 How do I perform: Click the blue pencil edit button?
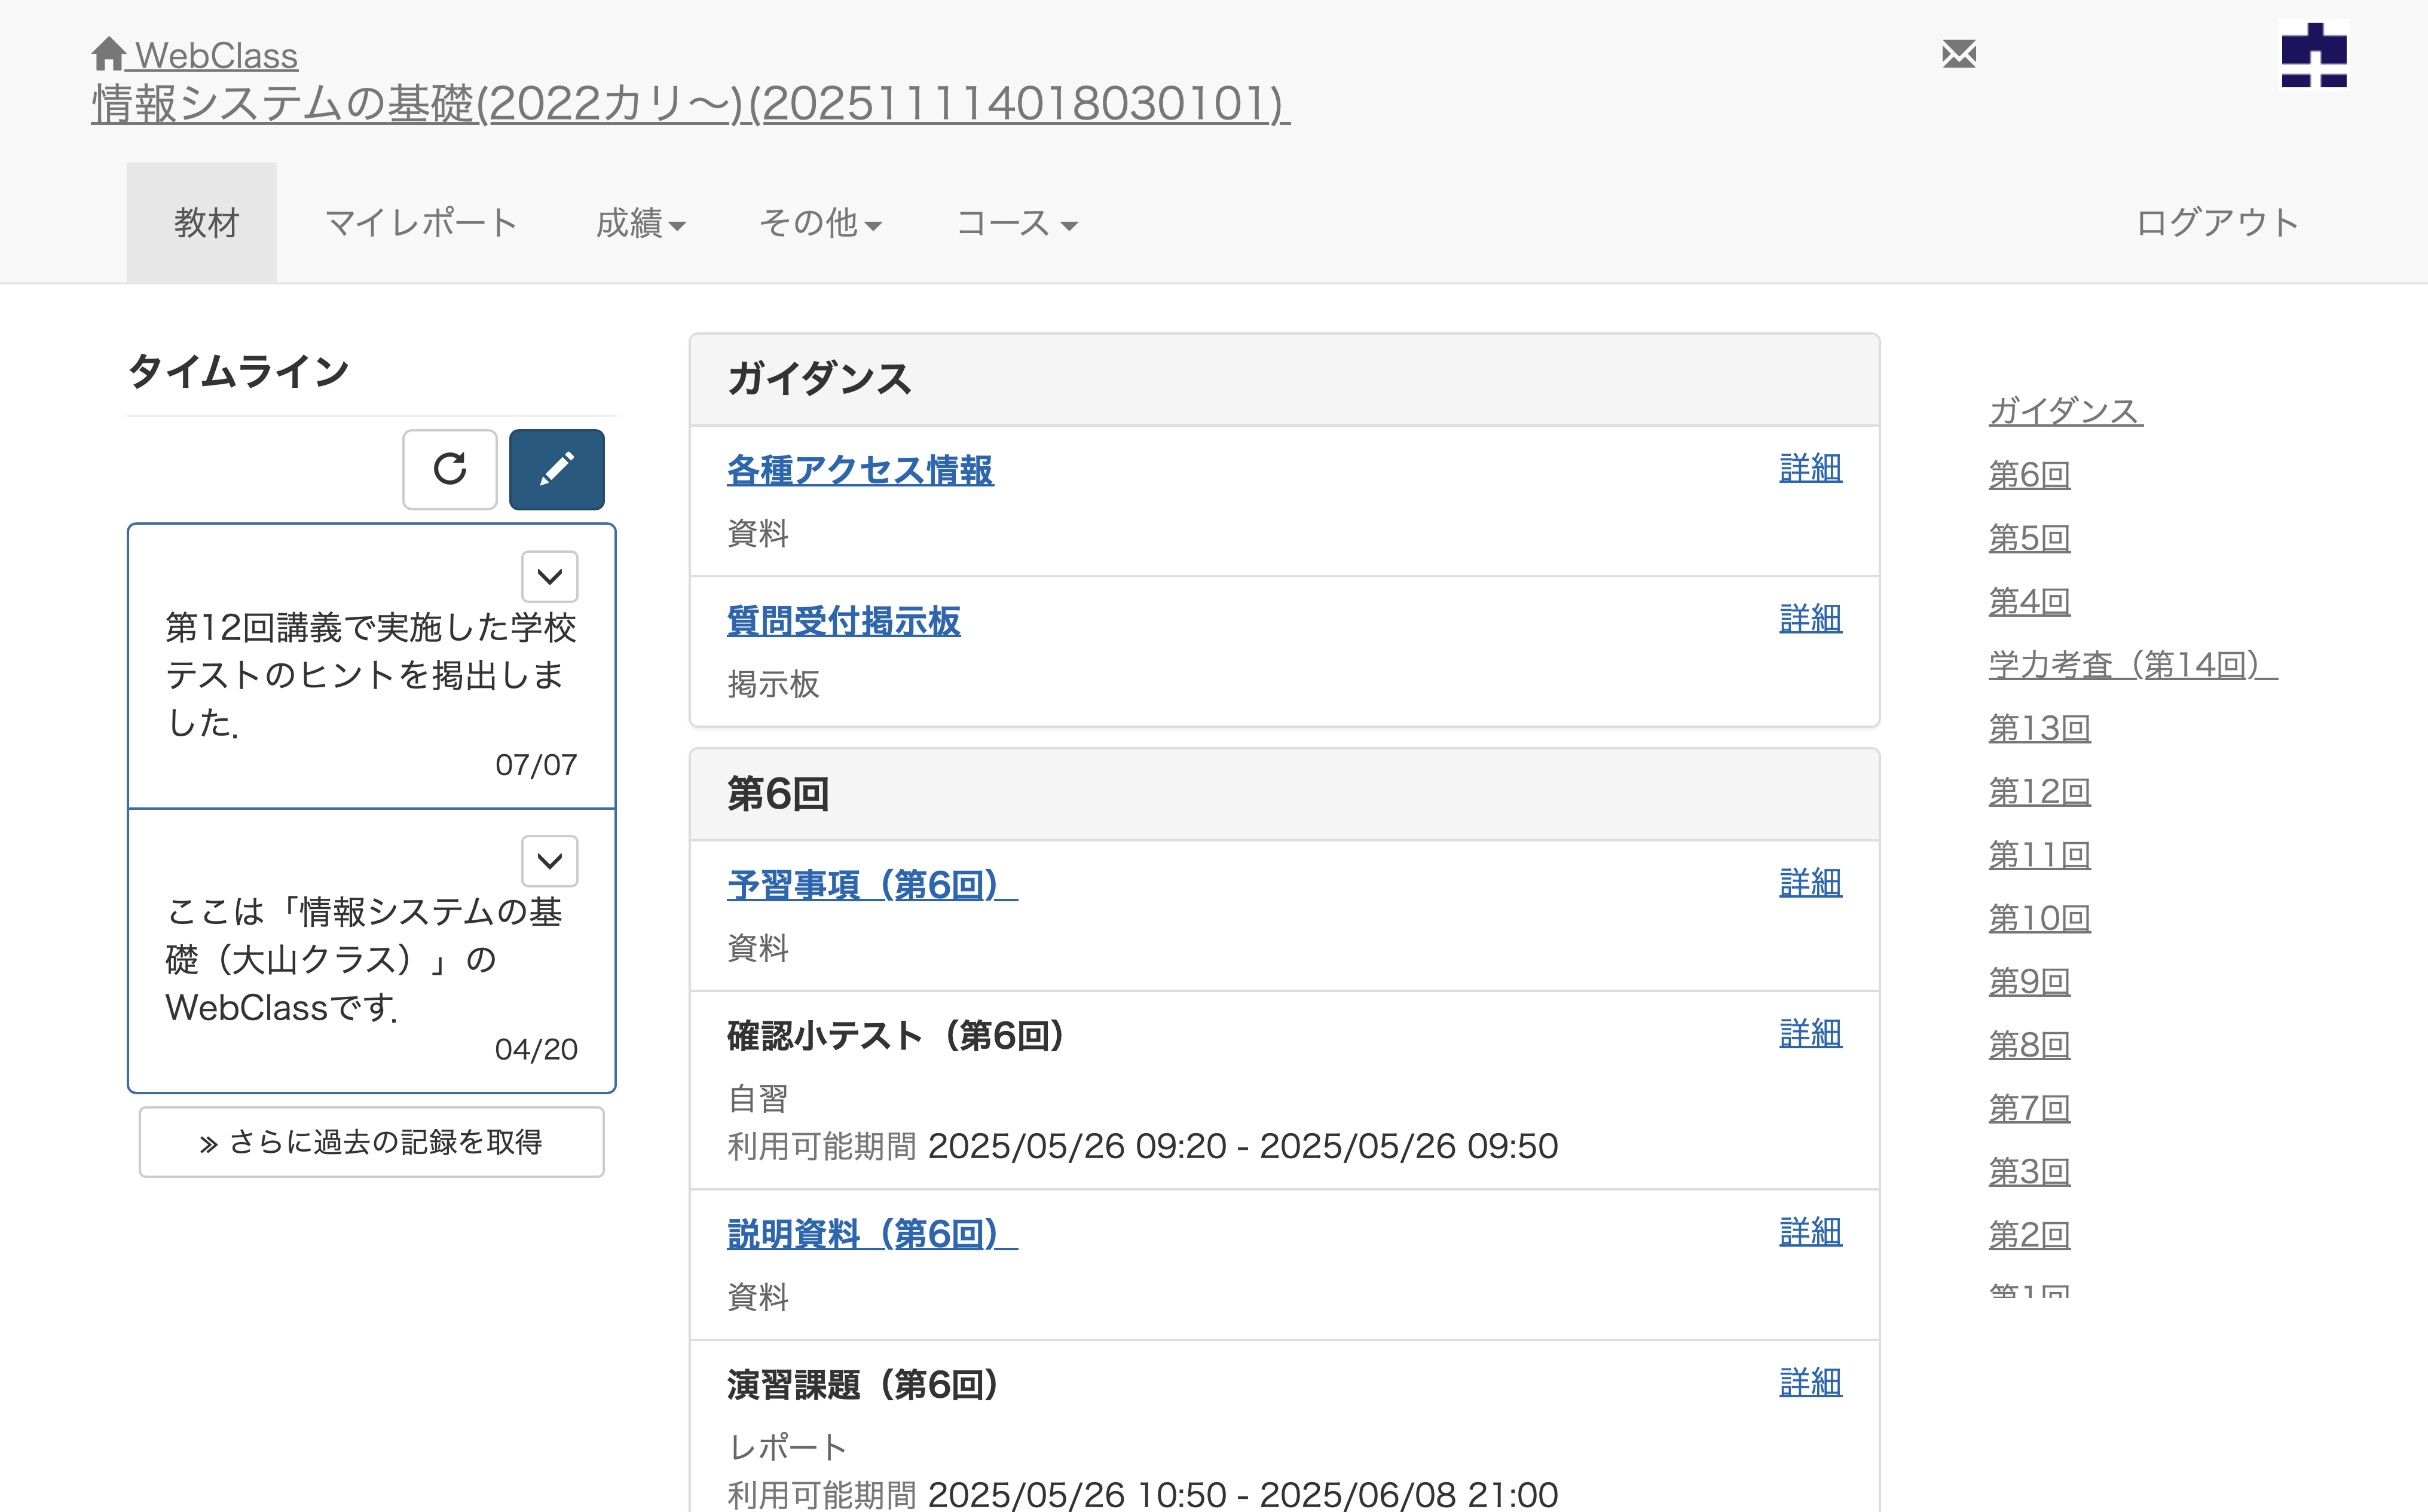(556, 469)
